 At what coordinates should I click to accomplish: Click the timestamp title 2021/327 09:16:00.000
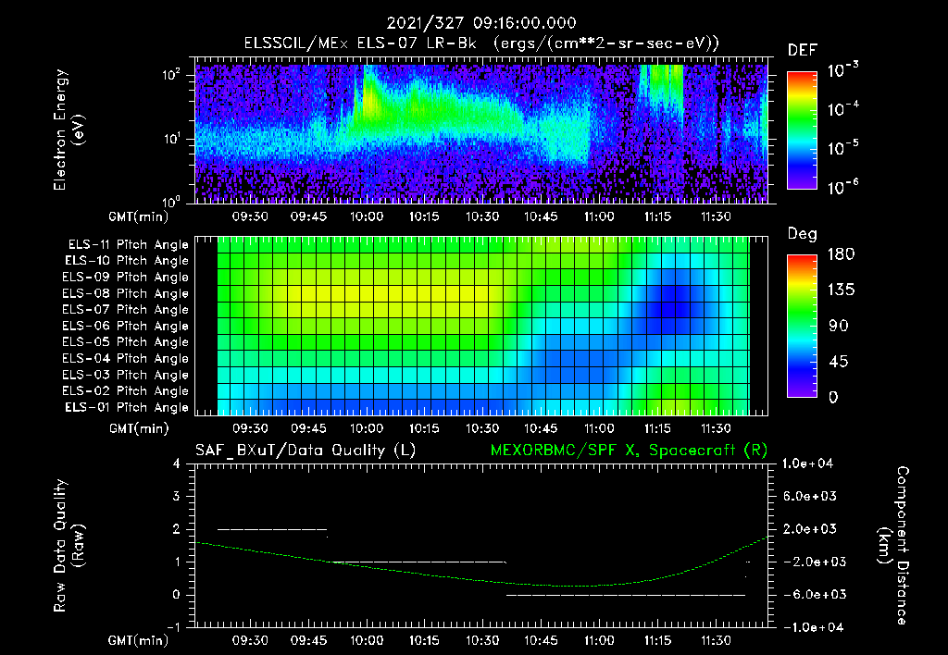(x=481, y=23)
